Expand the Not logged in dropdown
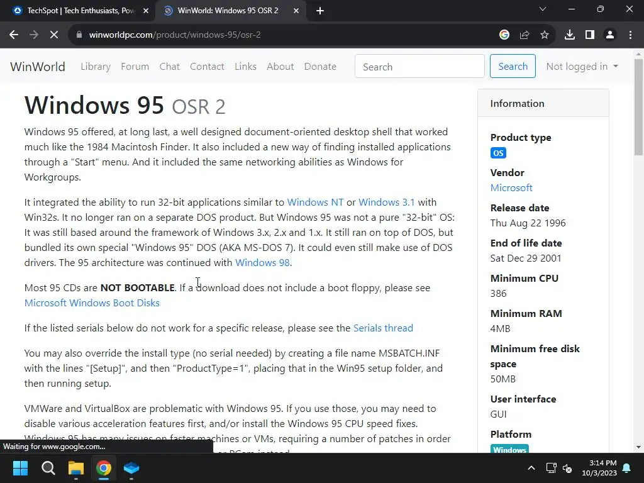Screen dimensions: 644x483 coord(582,67)
